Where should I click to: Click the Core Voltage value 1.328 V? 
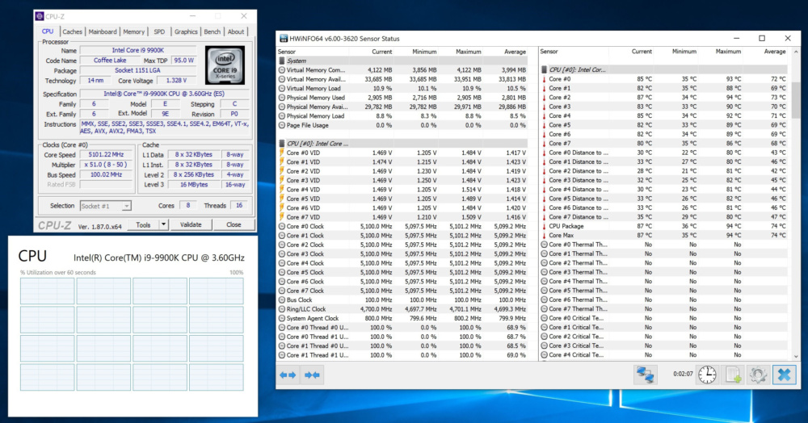176,80
